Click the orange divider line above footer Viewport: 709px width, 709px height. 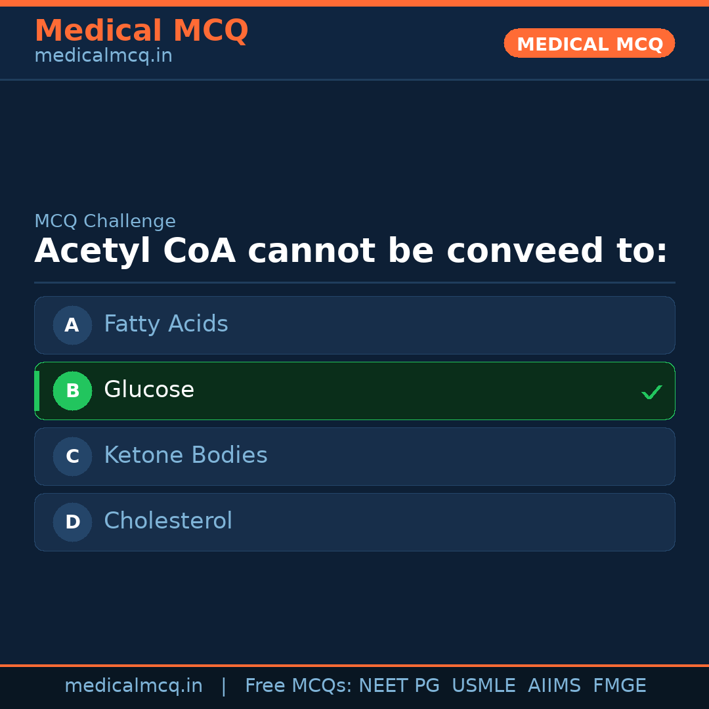tap(354, 664)
